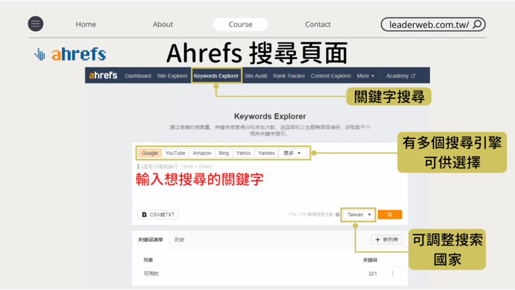Open the Taiwan country dropdown
Image resolution: width=515 pixels, height=290 pixels.
[x=358, y=215]
